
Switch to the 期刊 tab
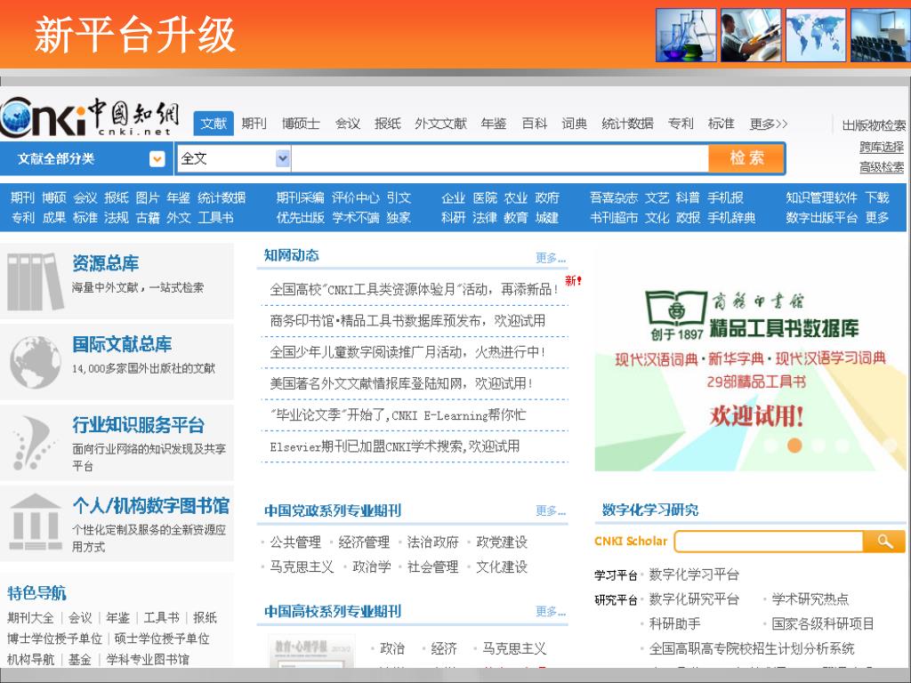254,123
